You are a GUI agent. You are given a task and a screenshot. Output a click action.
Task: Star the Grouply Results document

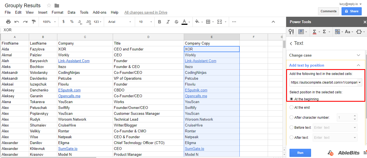[49, 6]
